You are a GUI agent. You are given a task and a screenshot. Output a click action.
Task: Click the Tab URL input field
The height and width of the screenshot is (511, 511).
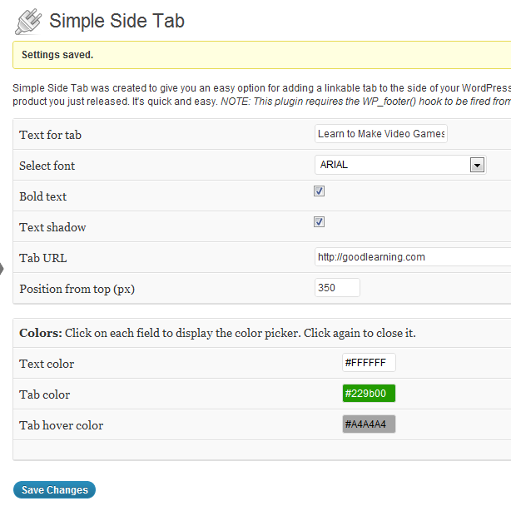[x=413, y=257]
